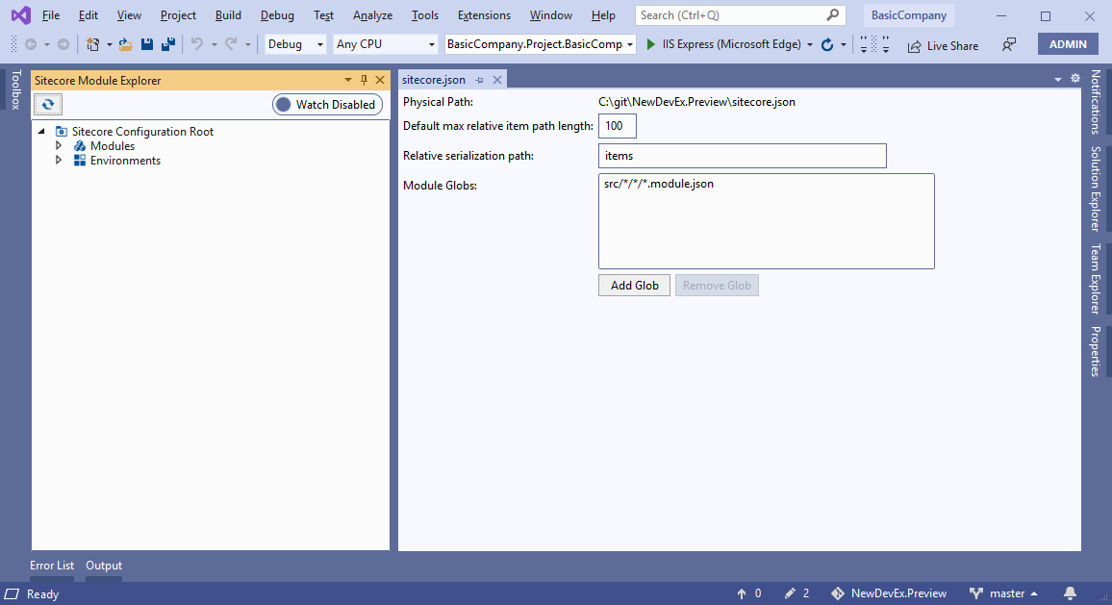Click the Navigate Backward icon
This screenshot has width=1112, height=605.
(31, 44)
